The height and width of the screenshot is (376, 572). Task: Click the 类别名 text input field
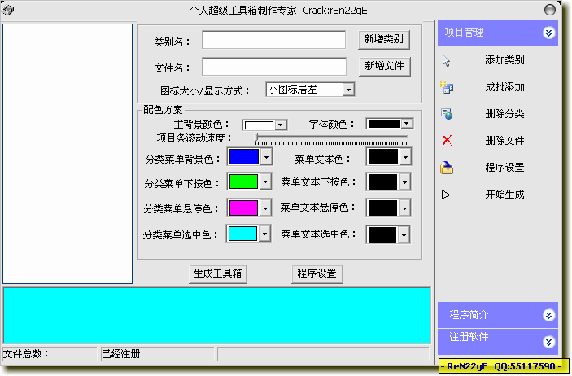[x=273, y=40]
